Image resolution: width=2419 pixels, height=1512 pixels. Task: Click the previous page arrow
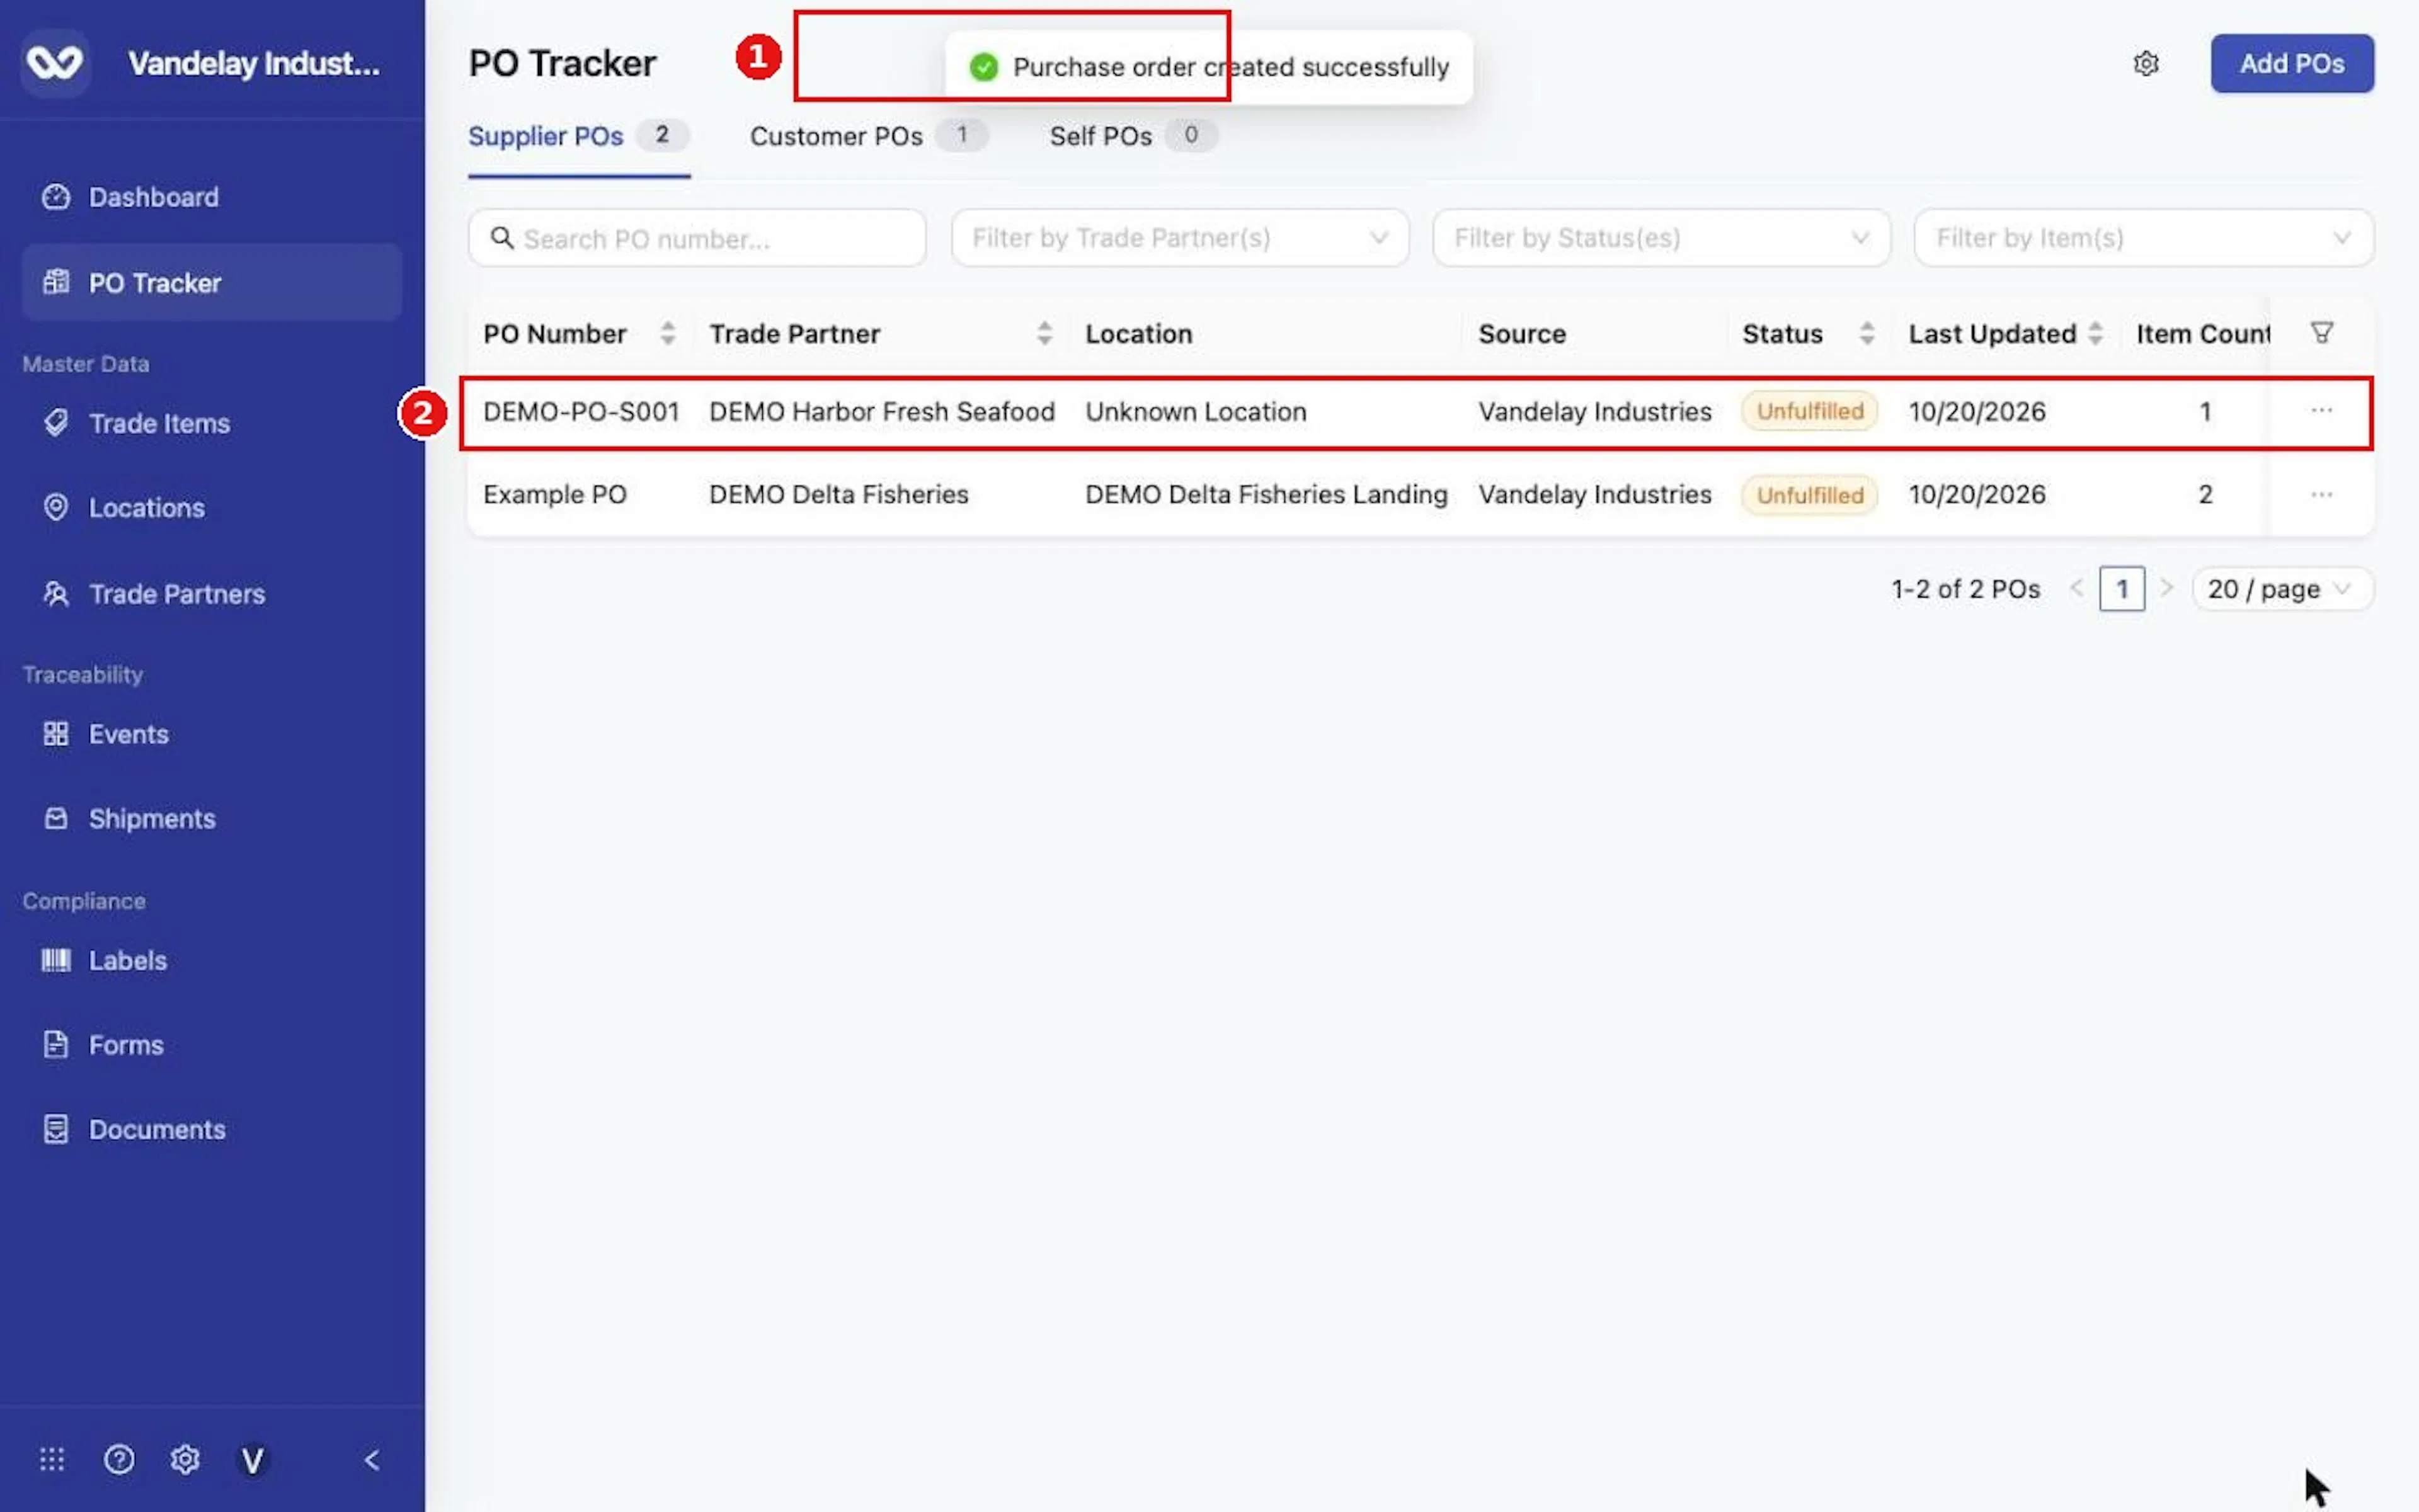2077,589
